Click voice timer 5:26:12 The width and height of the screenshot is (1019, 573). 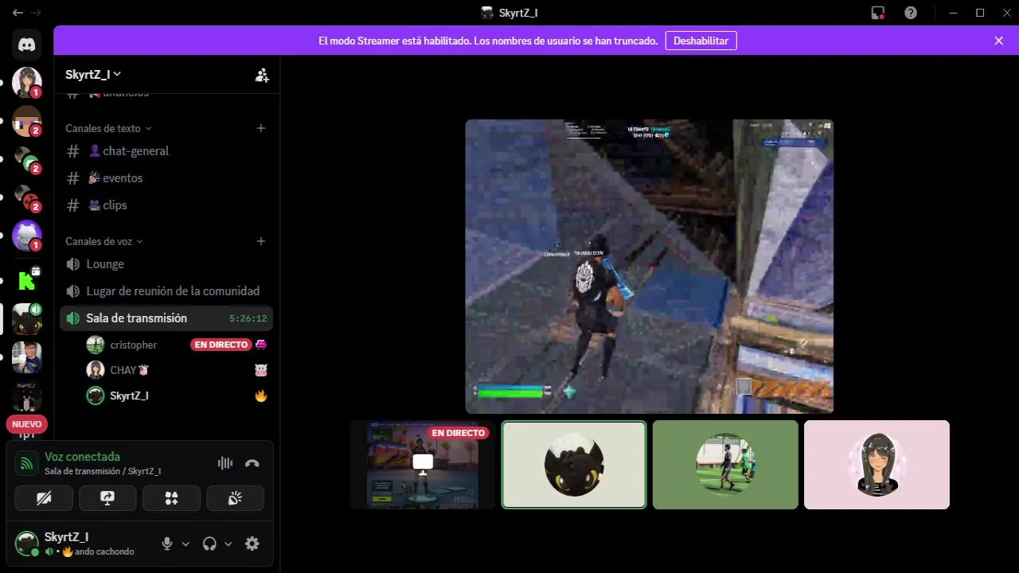click(248, 318)
